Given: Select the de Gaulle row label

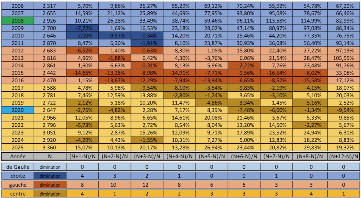Looking at the screenshot, I should (x=17, y=167).
